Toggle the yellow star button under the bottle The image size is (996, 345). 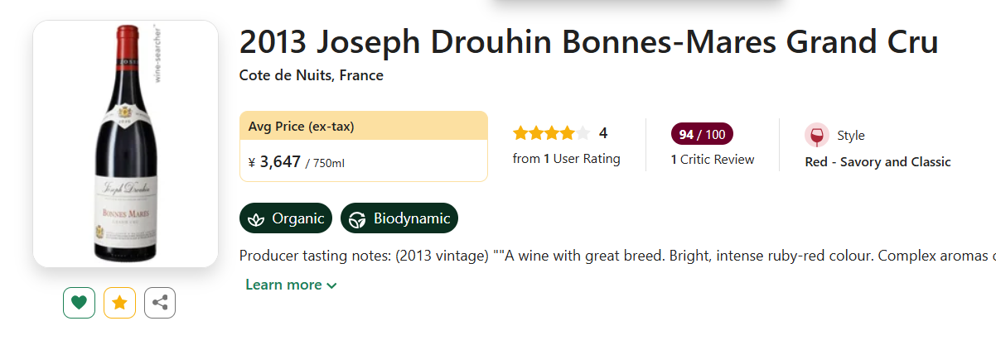[119, 303]
